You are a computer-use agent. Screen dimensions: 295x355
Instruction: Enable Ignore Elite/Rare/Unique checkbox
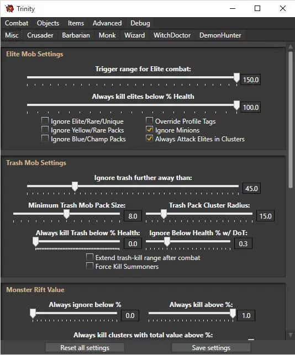click(45, 120)
